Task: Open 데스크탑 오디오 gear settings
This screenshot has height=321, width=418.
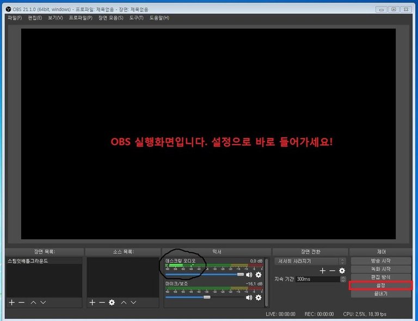Action: (x=259, y=275)
